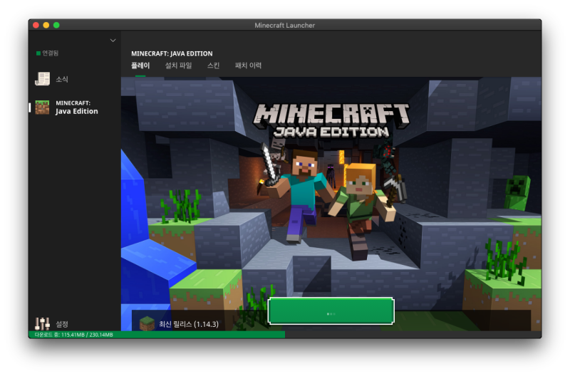Click the Minecraft Launcher window title
Viewport: 570px width, 376px height.
pyautogui.click(x=284, y=25)
